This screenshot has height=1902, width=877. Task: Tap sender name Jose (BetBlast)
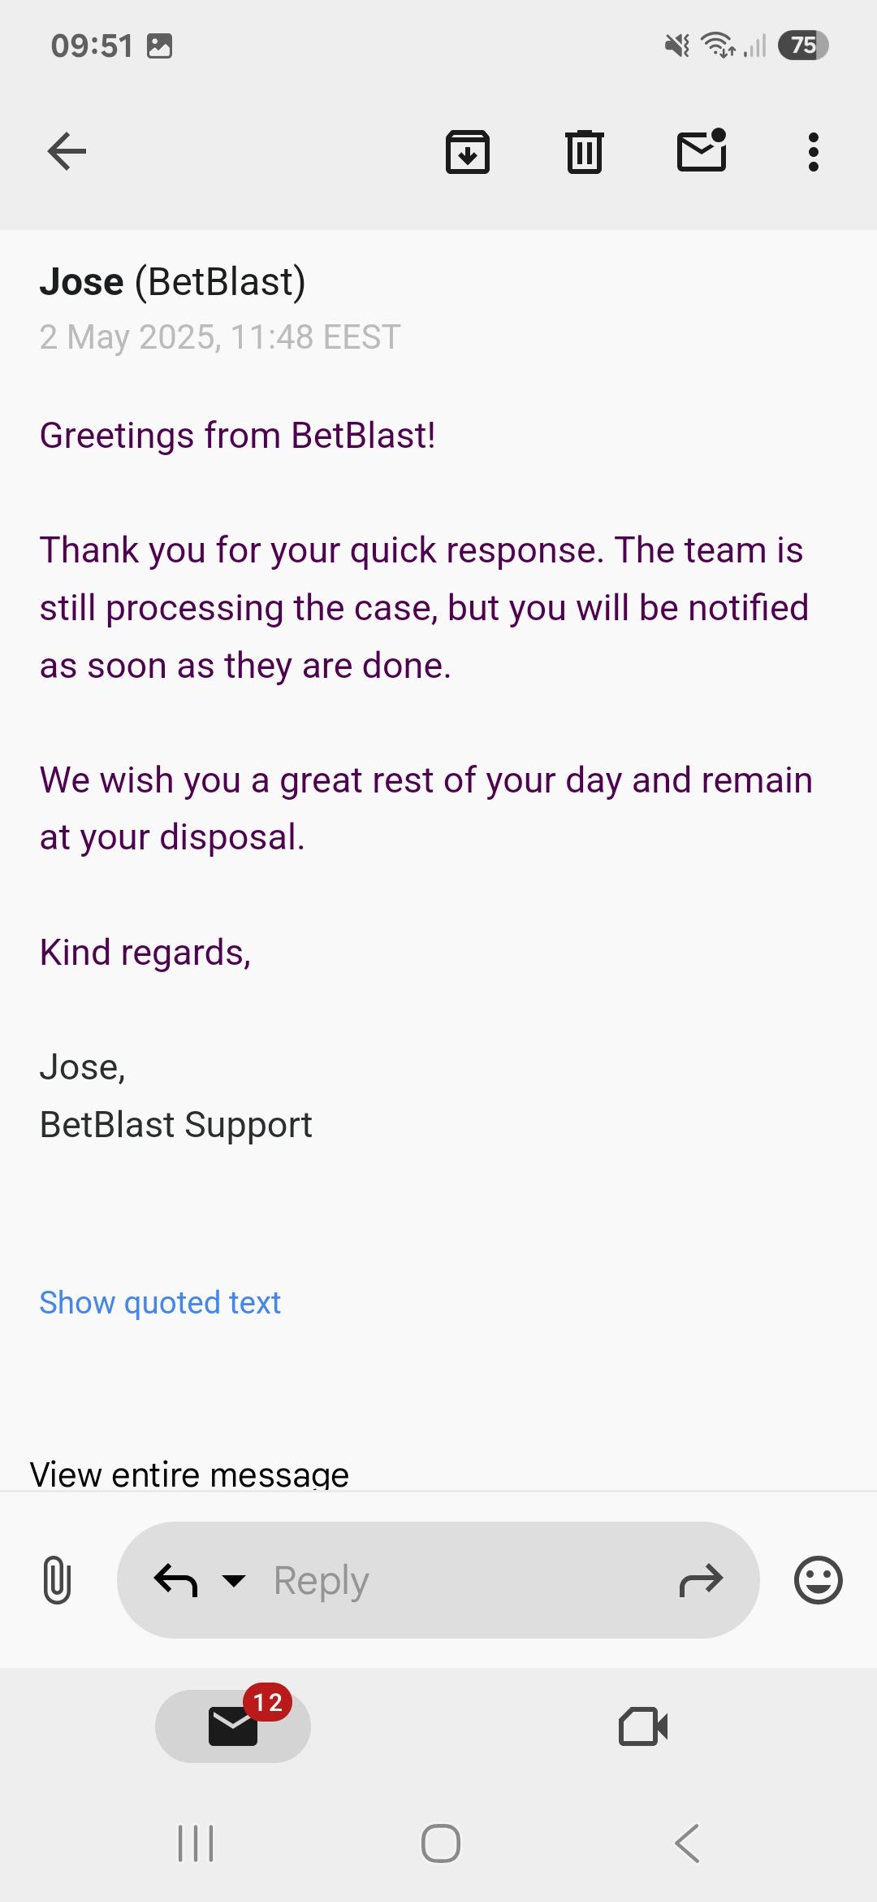[x=172, y=282]
